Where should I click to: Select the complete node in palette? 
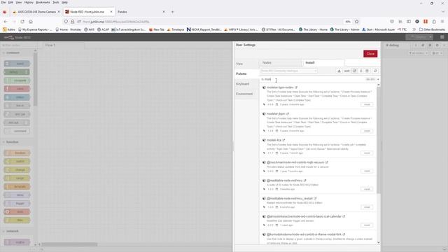[x=17, y=80]
